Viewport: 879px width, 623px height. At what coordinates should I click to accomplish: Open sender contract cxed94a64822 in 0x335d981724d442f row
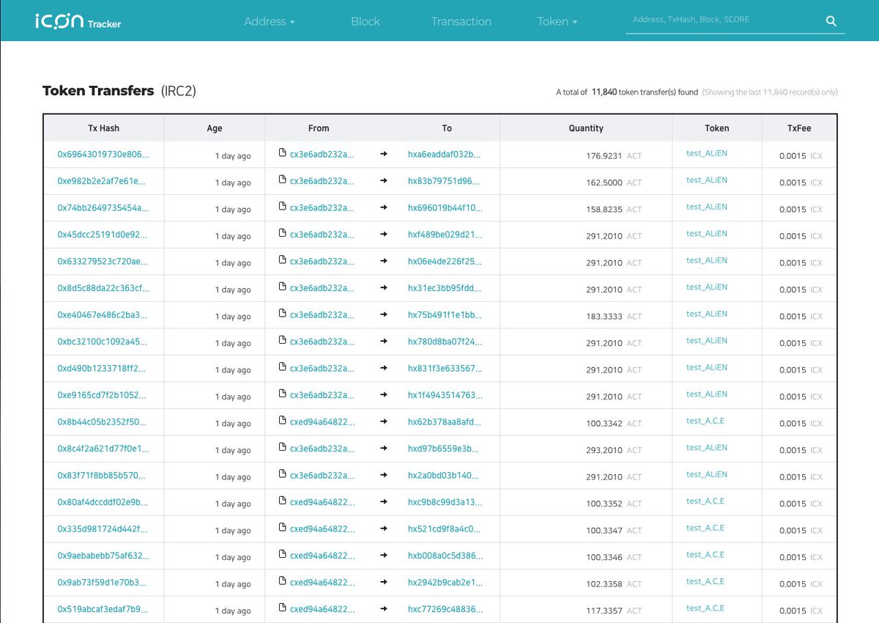pos(322,529)
